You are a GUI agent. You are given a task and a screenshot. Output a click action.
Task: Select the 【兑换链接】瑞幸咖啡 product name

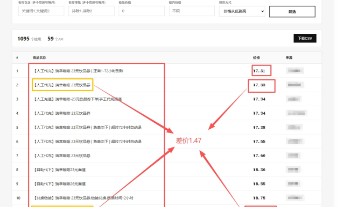(83, 198)
